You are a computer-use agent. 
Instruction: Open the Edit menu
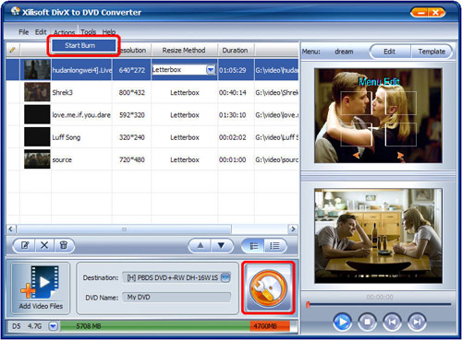pyautogui.click(x=41, y=32)
